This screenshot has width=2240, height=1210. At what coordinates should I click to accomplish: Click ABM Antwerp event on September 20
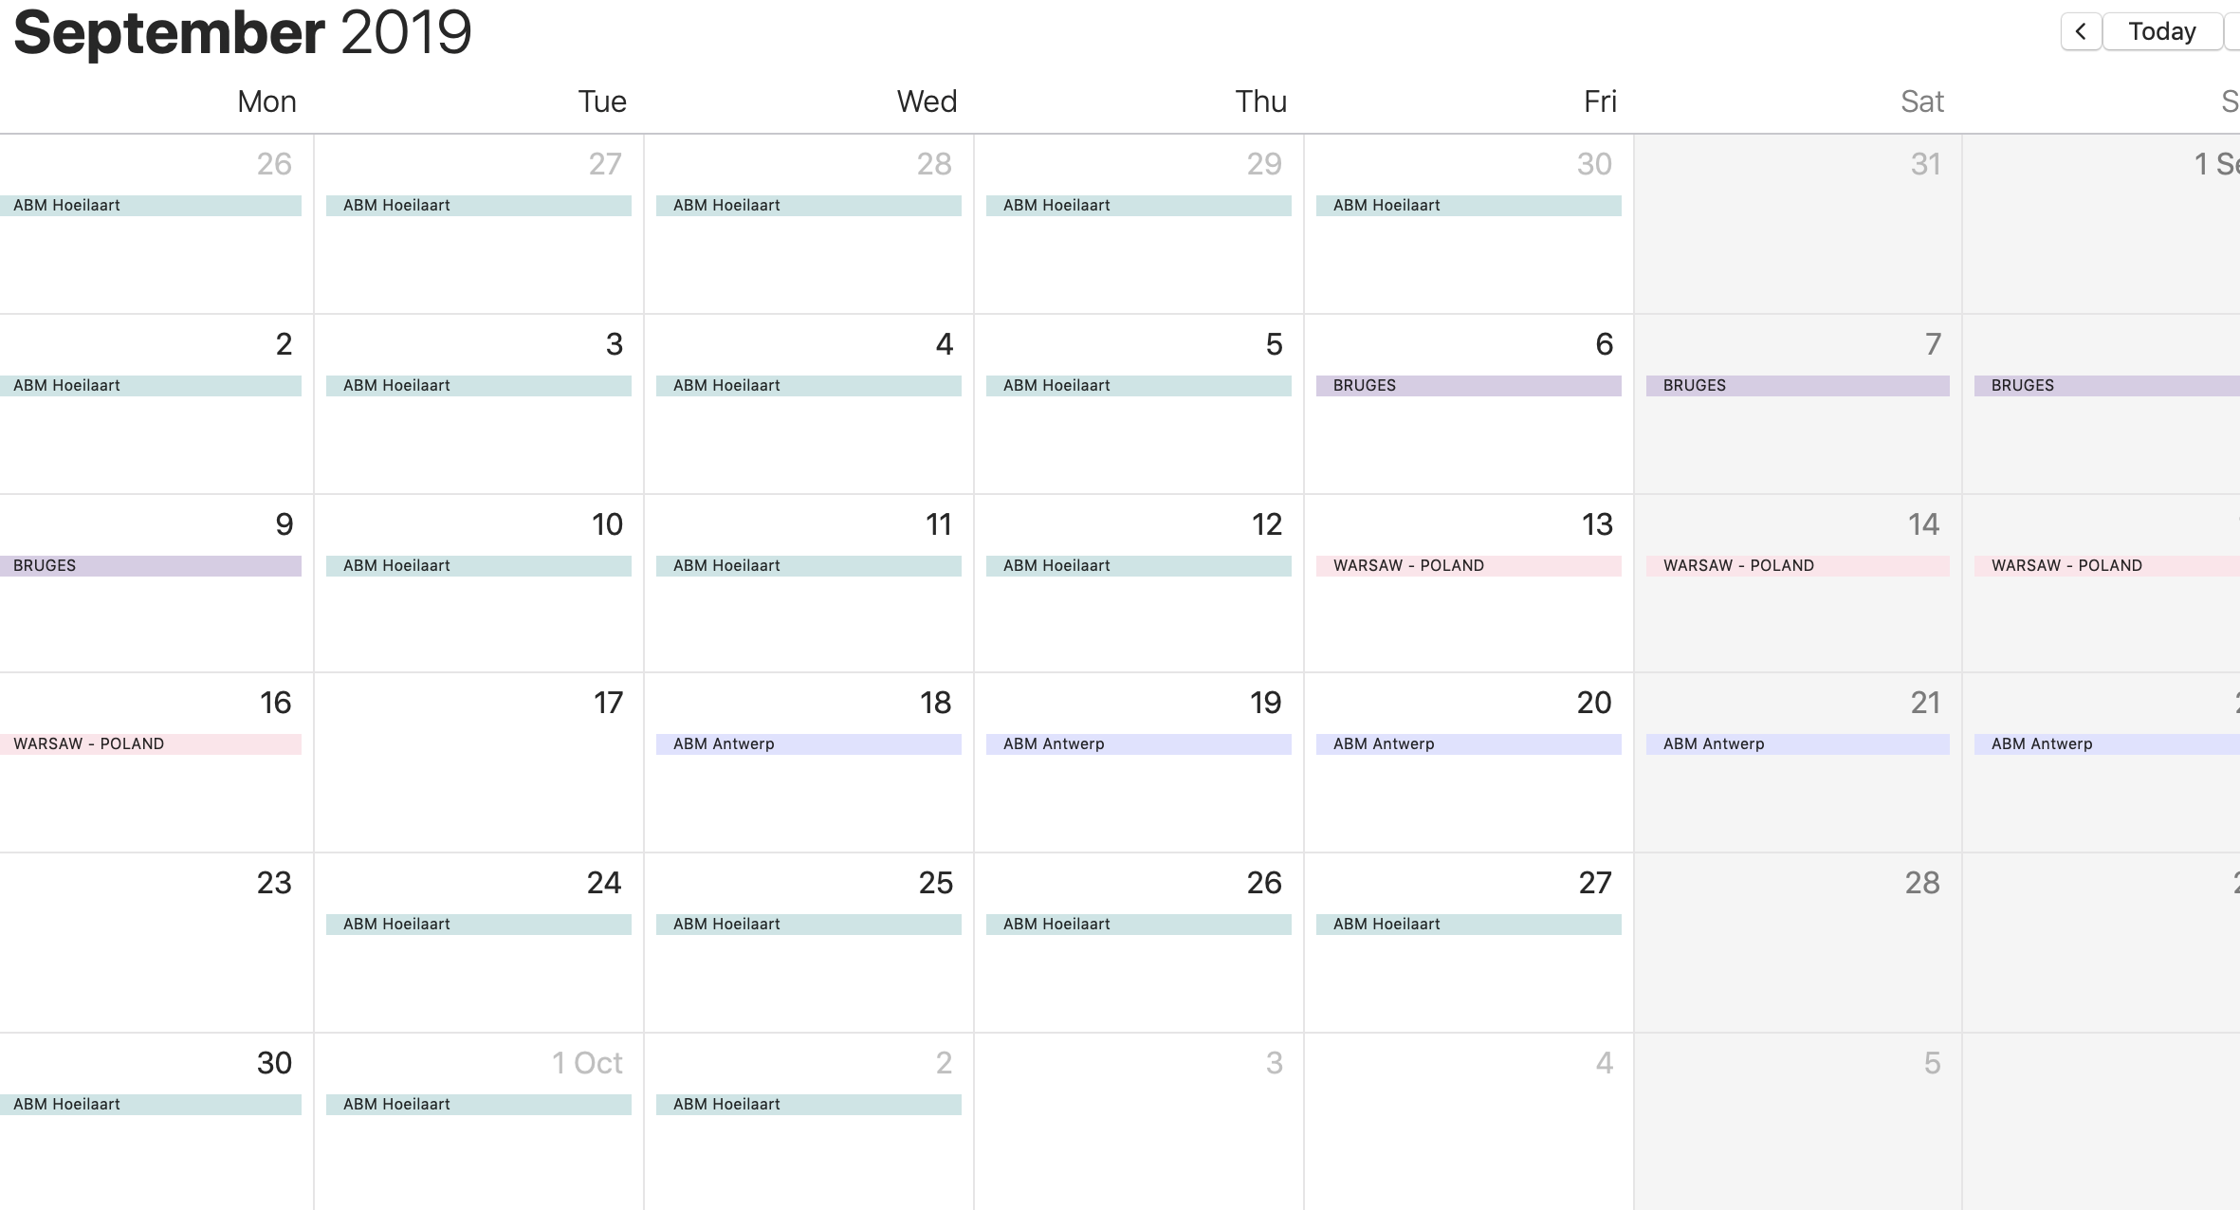tap(1468, 744)
